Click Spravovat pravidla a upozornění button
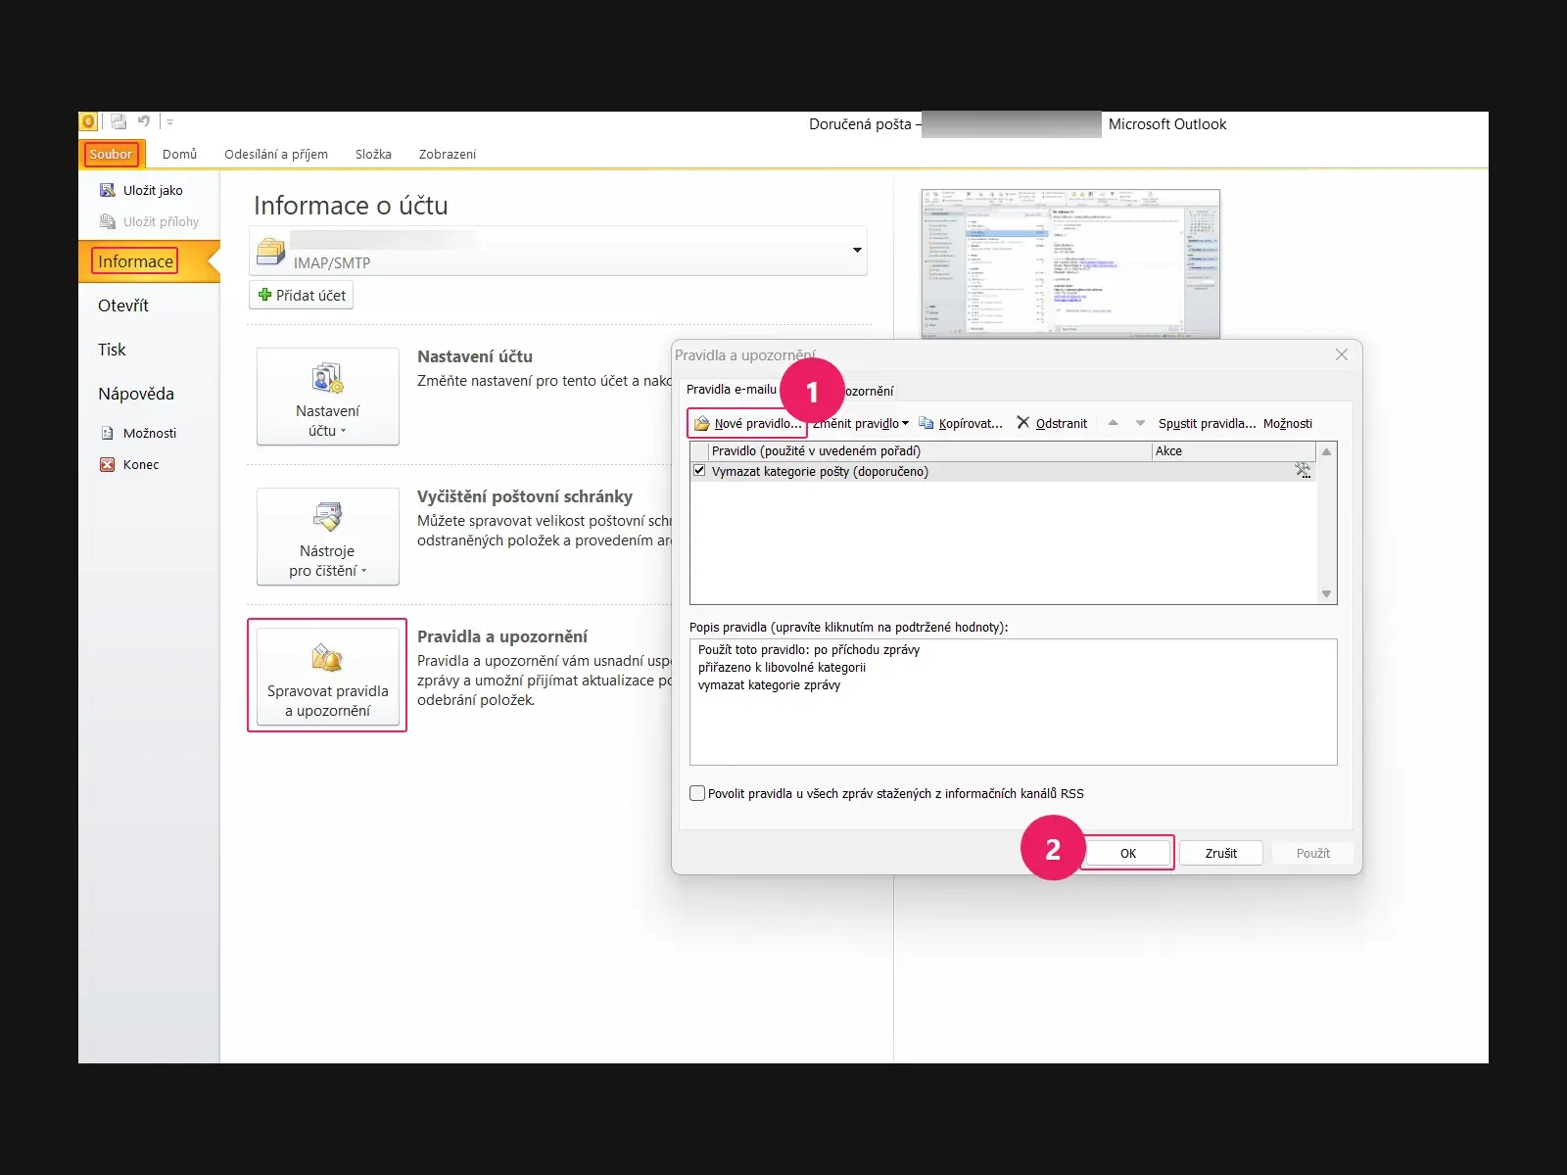 [328, 677]
